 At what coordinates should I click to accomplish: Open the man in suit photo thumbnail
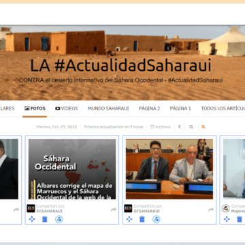9,169
